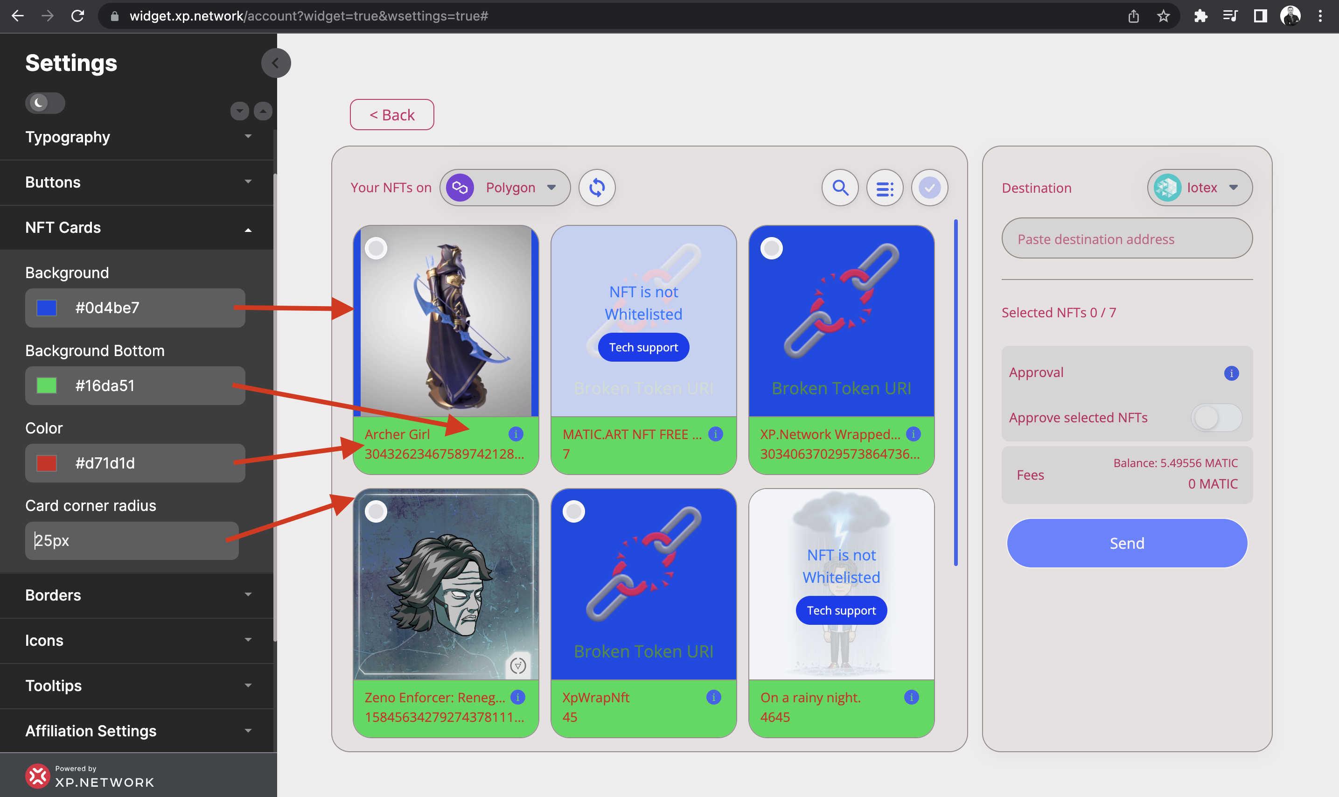Viewport: 1339px width, 797px height.
Task: Click the Iotex chain logo icon
Action: click(x=1167, y=188)
